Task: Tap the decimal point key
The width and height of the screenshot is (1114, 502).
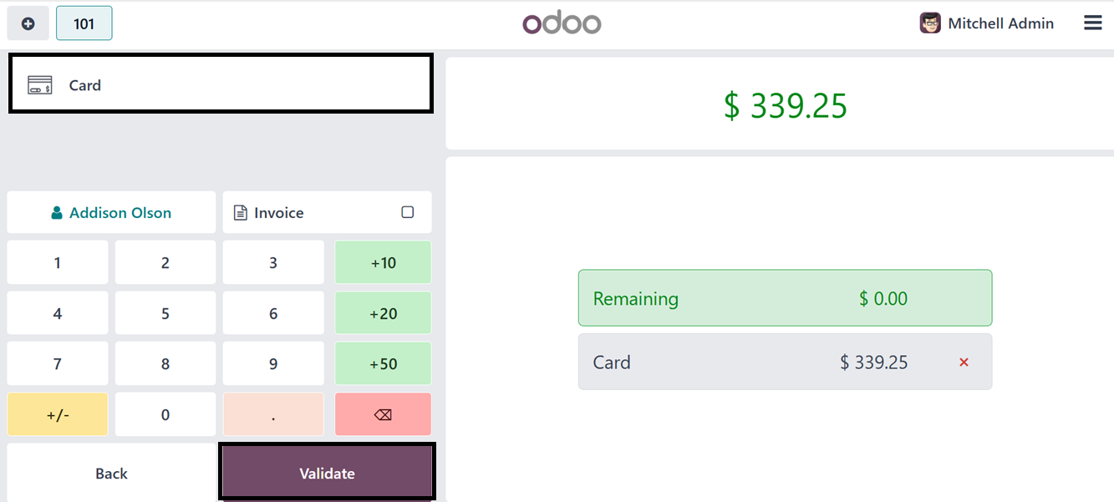Action: (x=273, y=414)
